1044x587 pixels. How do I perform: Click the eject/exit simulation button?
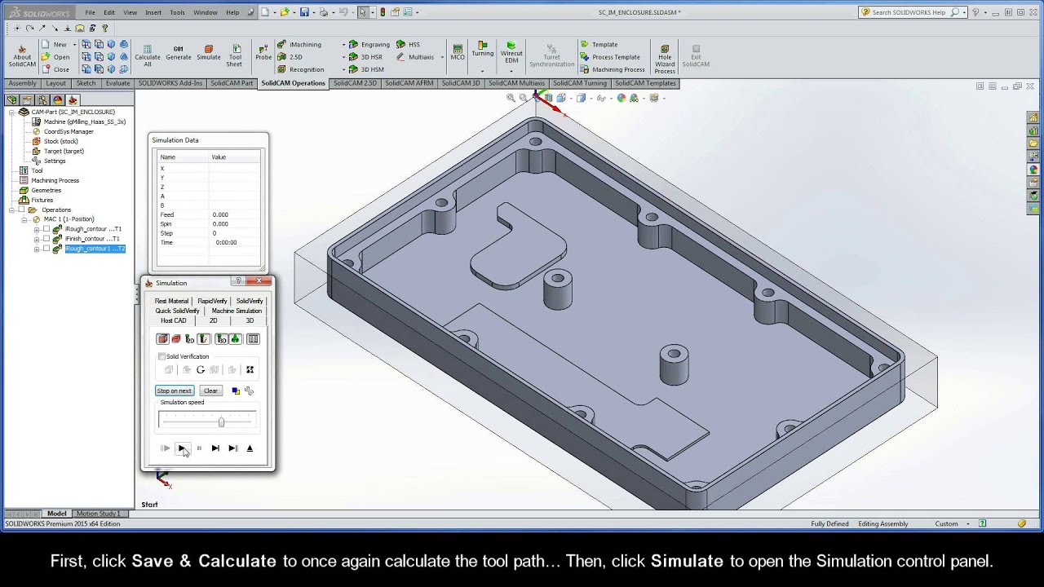coord(250,448)
